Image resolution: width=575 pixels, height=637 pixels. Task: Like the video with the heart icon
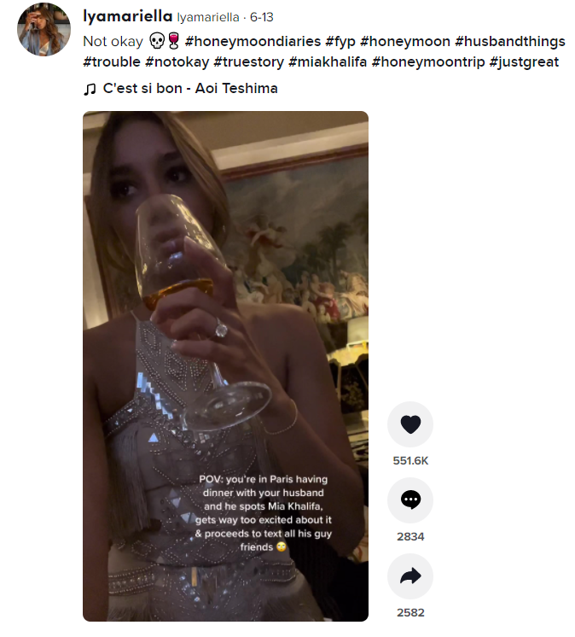[x=410, y=424]
